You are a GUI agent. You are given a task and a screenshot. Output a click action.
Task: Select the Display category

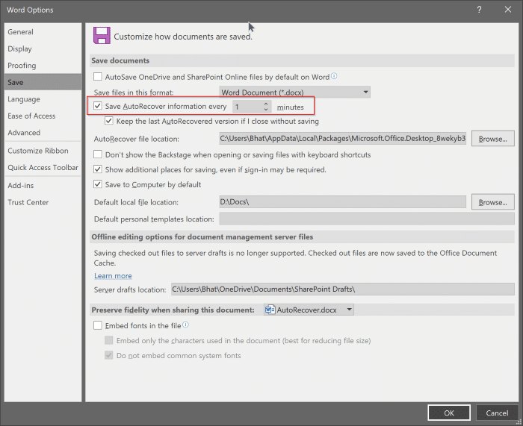(x=43, y=48)
